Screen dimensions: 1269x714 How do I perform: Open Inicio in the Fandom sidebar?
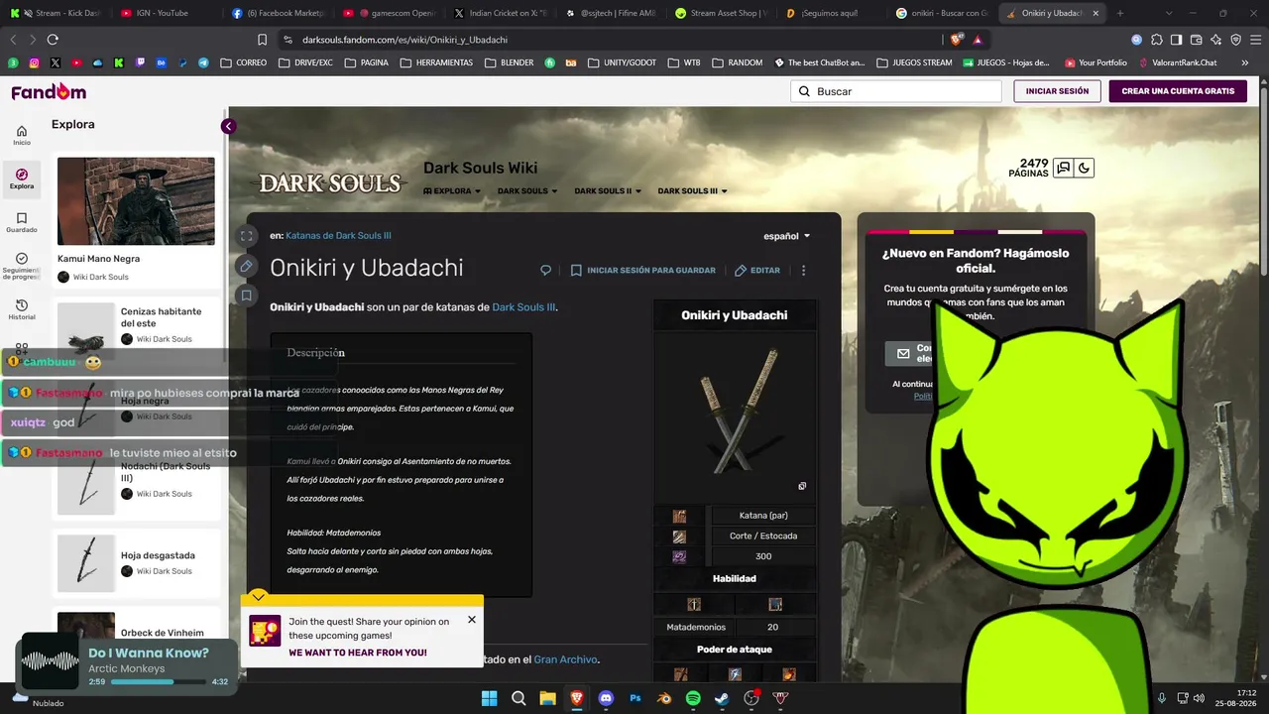pyautogui.click(x=22, y=136)
